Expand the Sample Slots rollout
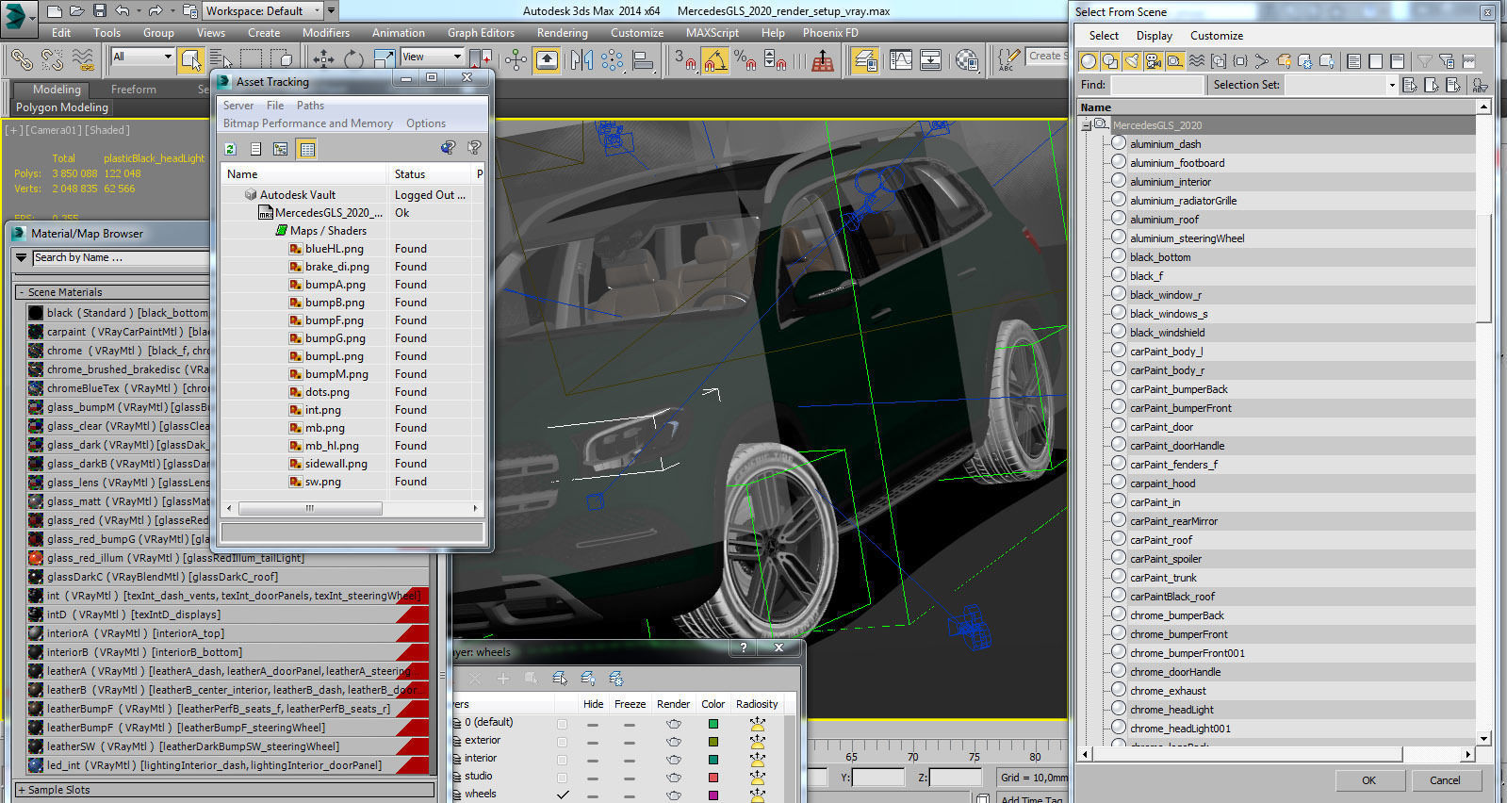This screenshot has height=803, width=1507. click(22, 790)
